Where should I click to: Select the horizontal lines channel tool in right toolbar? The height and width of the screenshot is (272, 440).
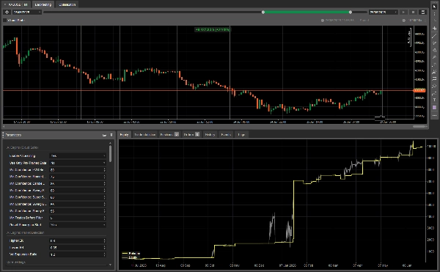[434, 79]
